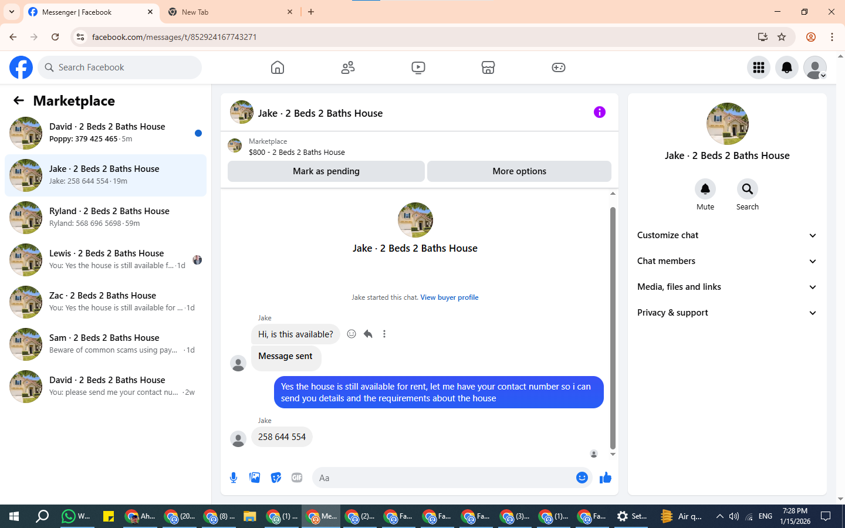The width and height of the screenshot is (845, 528).
Task: Reply to 'Hi, is this available?' message
Action: [x=368, y=334]
